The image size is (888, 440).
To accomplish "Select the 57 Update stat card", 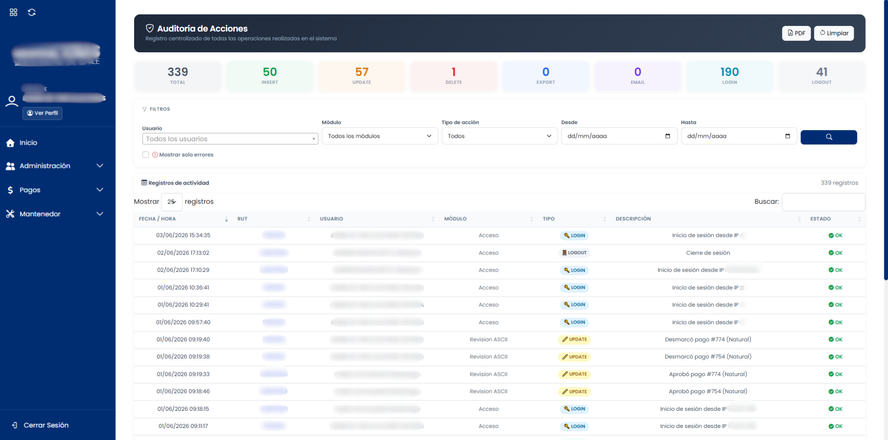I will pyautogui.click(x=362, y=76).
